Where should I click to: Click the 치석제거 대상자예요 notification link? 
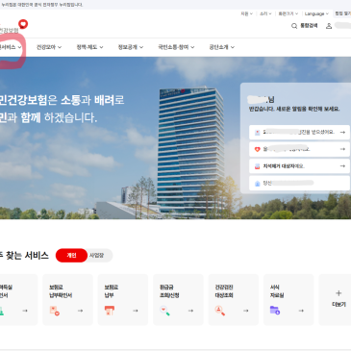pyautogui.click(x=284, y=166)
